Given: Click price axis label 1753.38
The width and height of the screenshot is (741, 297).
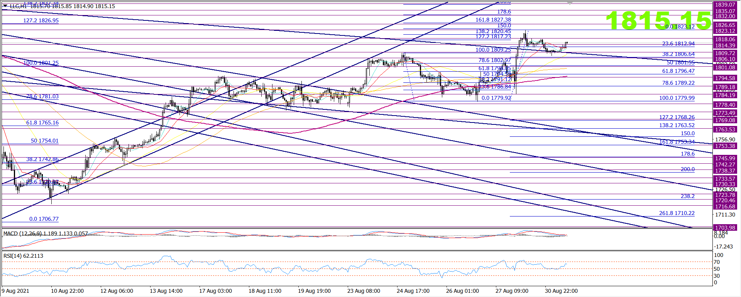Looking at the screenshot, I should click(725, 146).
